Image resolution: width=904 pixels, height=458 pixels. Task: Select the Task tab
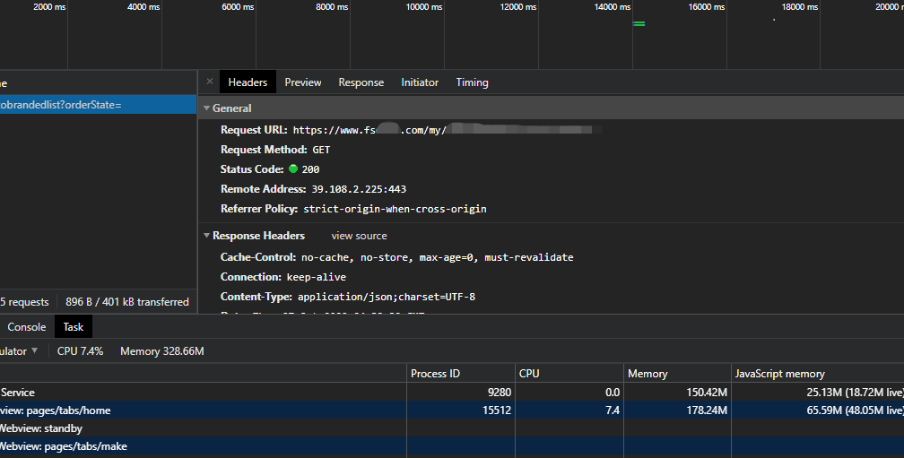pyautogui.click(x=74, y=327)
